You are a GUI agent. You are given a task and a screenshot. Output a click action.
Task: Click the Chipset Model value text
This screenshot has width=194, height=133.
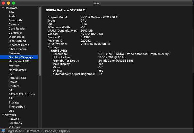coord(99,17)
